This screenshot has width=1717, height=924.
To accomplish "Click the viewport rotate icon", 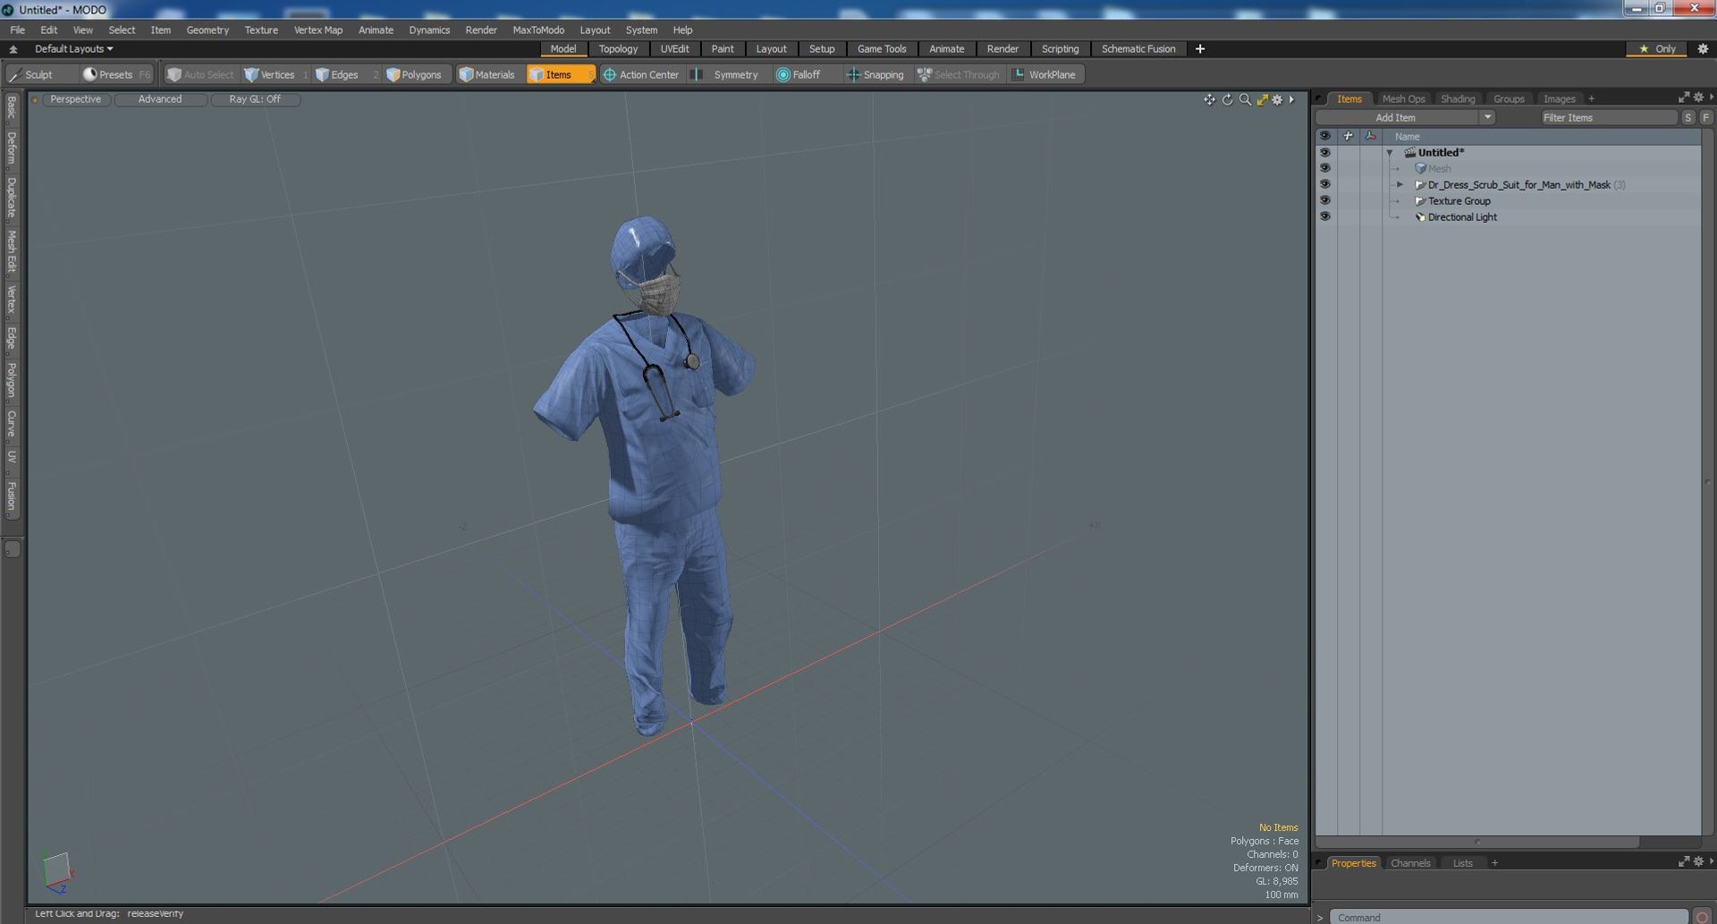I will click(x=1227, y=99).
